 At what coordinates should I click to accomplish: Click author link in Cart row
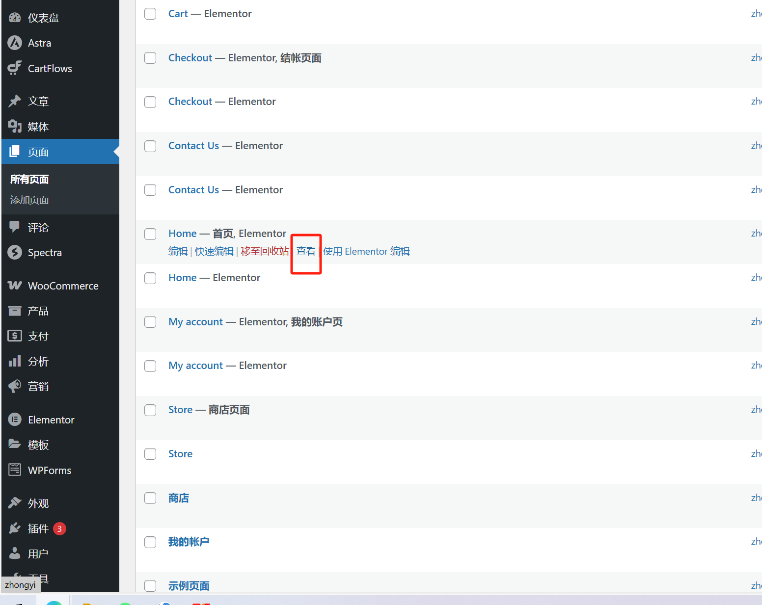point(756,14)
